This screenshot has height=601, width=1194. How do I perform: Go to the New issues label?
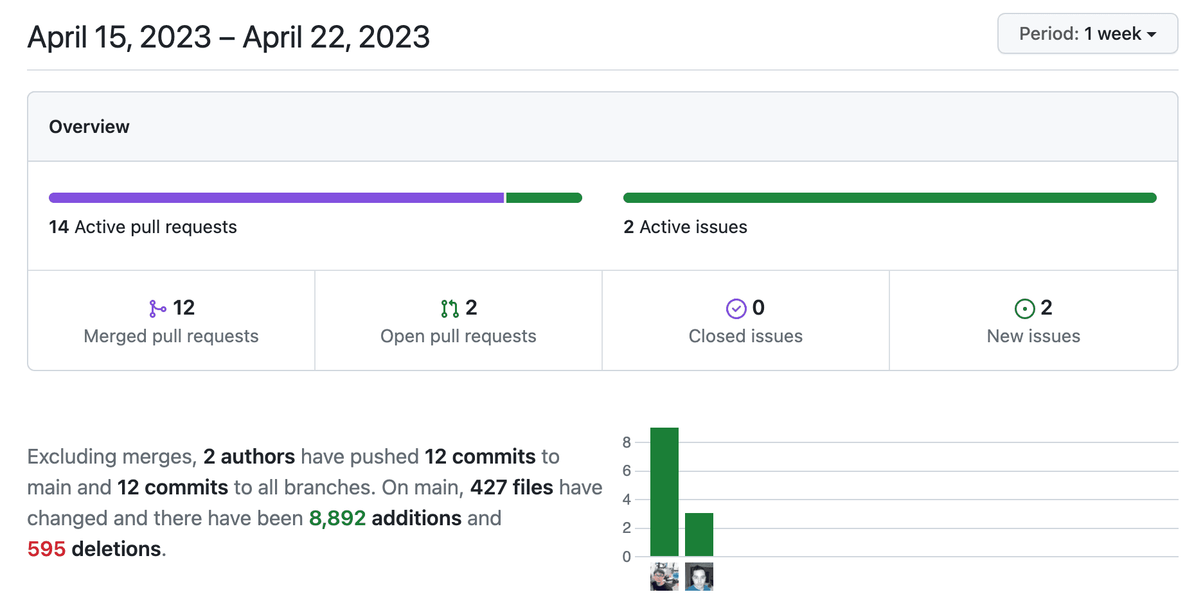click(1033, 336)
